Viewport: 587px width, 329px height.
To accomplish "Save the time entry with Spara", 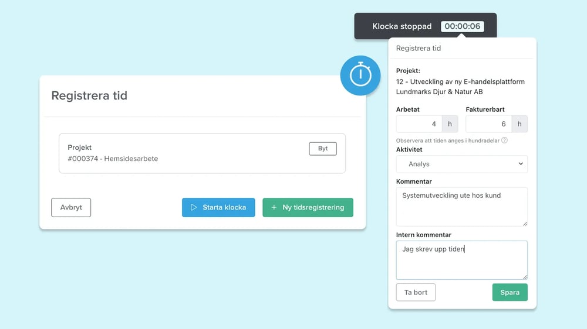I will click(510, 293).
